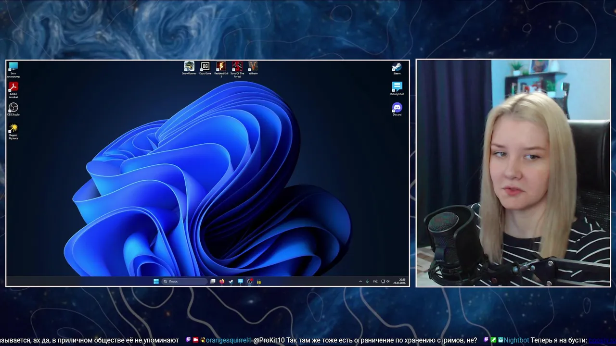Open the RutonyChat desktop shortcut

(397, 89)
